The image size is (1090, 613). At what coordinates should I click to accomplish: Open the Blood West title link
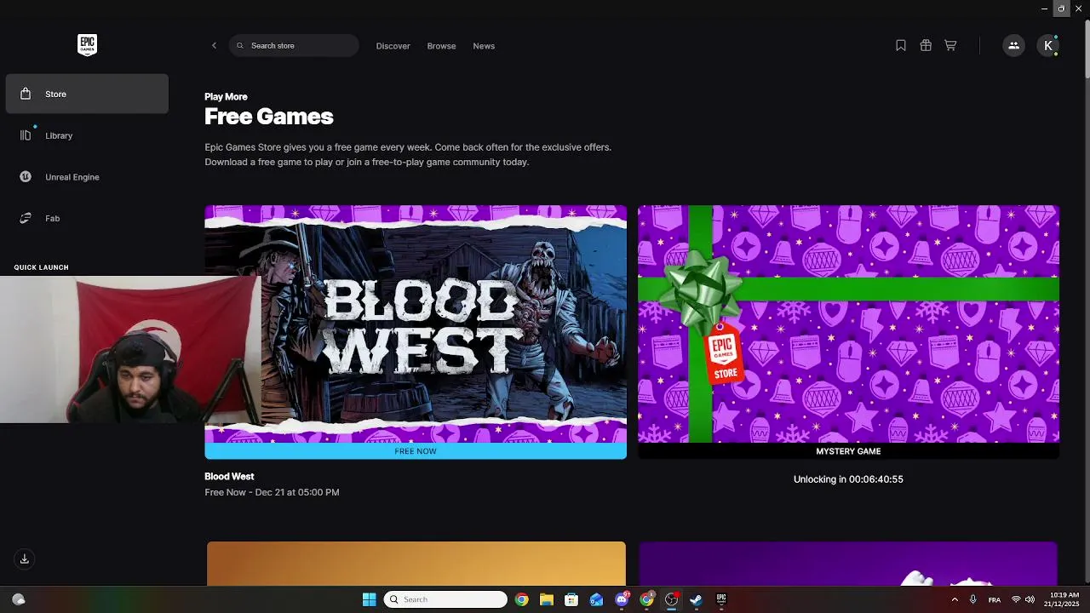pyautogui.click(x=229, y=477)
